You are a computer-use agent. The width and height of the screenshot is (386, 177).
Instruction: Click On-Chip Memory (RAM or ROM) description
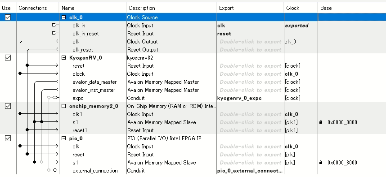171,106
